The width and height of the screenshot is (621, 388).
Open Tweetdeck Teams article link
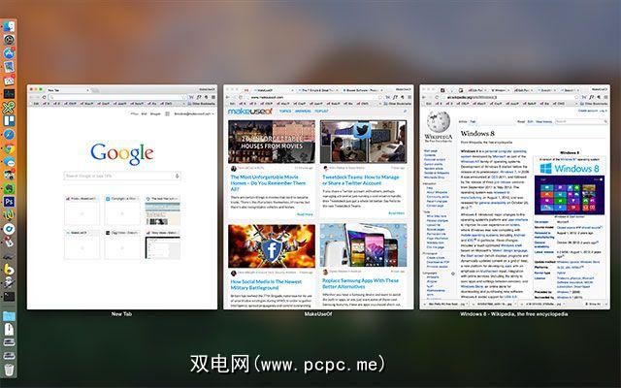360,180
